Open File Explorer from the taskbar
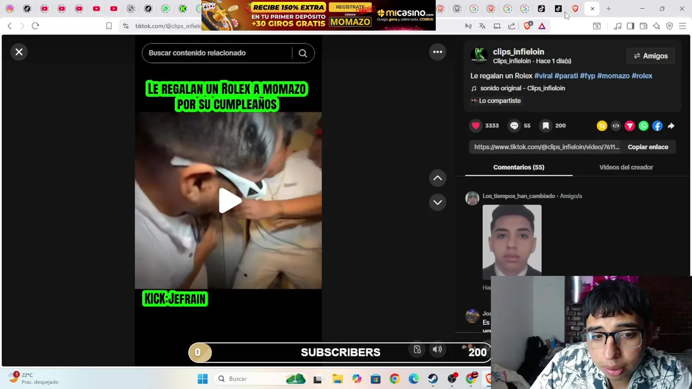Image resolution: width=692 pixels, height=389 pixels. coord(337,379)
